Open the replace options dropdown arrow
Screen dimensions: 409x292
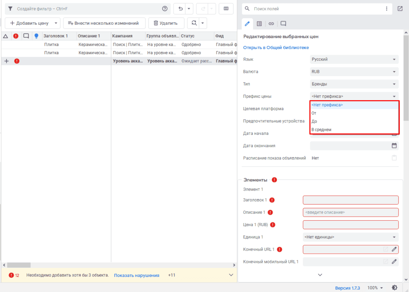click(x=203, y=23)
